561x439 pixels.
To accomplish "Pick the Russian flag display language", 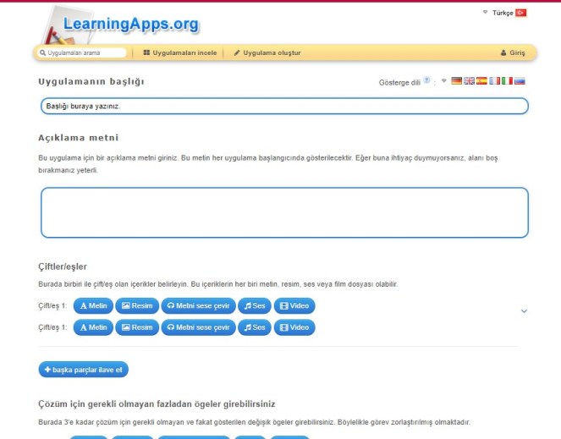I will tap(520, 81).
